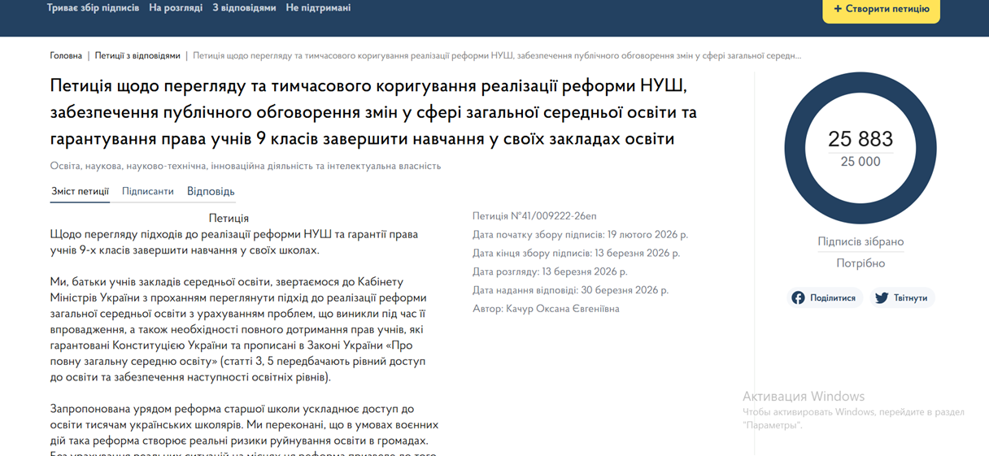The image size is (989, 456).
Task: Click petition number №41/009222-26еп
Action: point(534,216)
